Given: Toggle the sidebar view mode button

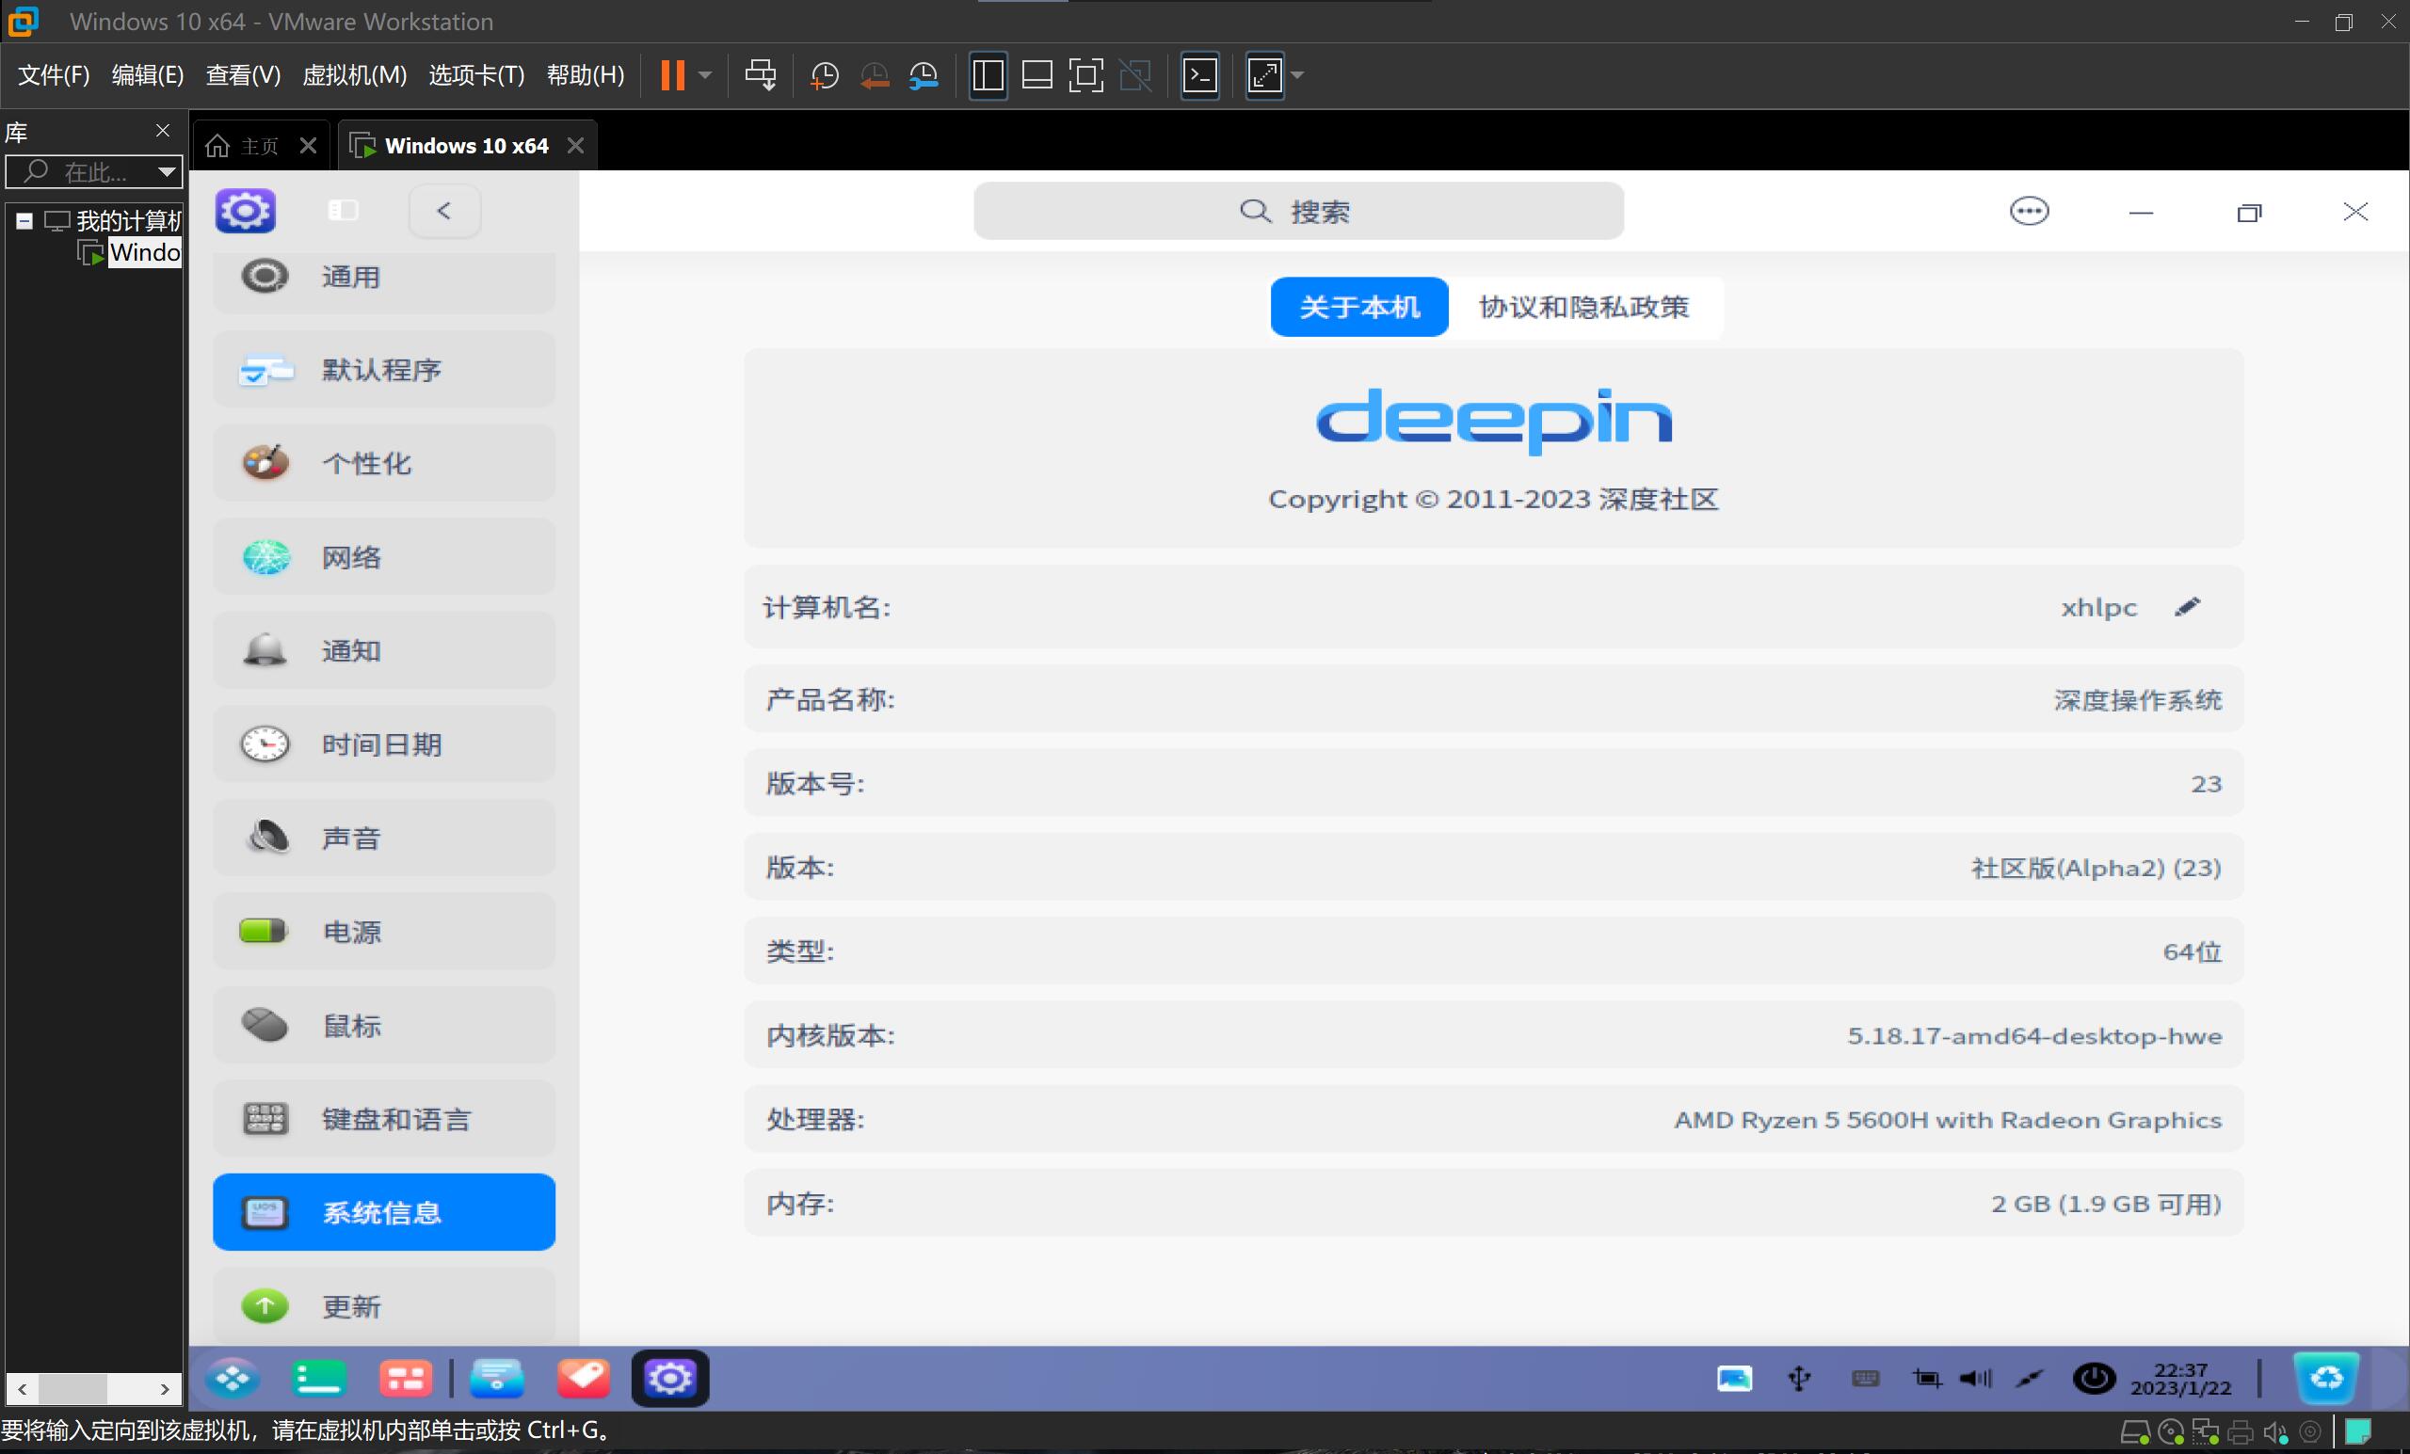Looking at the screenshot, I should (343, 210).
